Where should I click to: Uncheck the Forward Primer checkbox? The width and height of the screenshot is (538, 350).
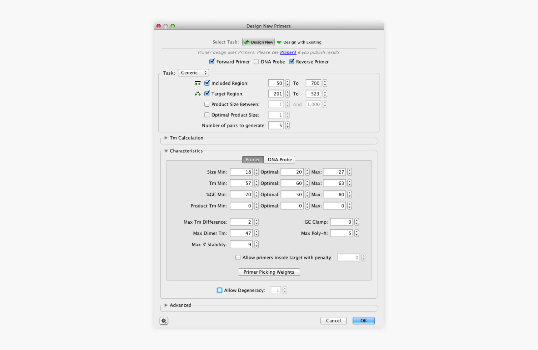(212, 61)
